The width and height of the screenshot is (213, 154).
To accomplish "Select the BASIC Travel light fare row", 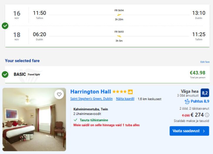I will (107, 75).
